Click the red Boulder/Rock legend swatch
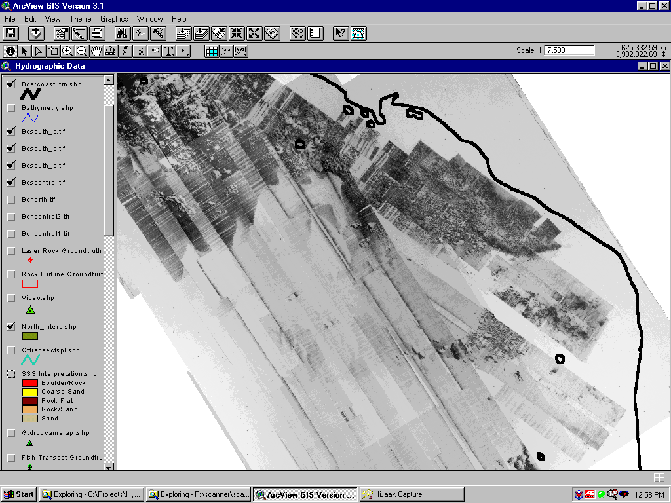Viewport: 671px width, 503px height. [x=30, y=383]
